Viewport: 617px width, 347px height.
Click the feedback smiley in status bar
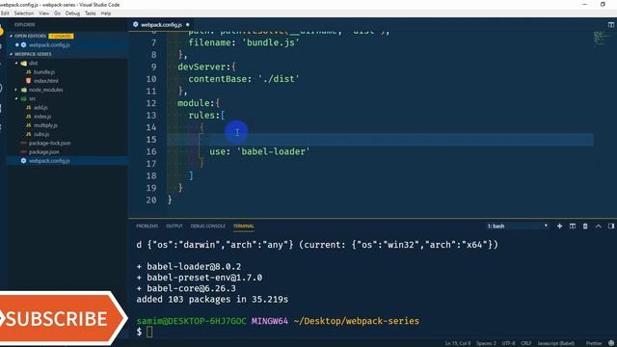click(x=611, y=343)
